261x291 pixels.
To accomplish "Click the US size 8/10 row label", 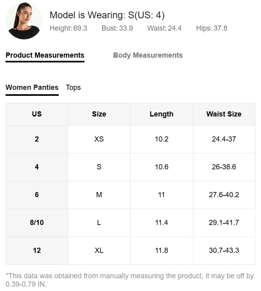I will coord(37,223).
